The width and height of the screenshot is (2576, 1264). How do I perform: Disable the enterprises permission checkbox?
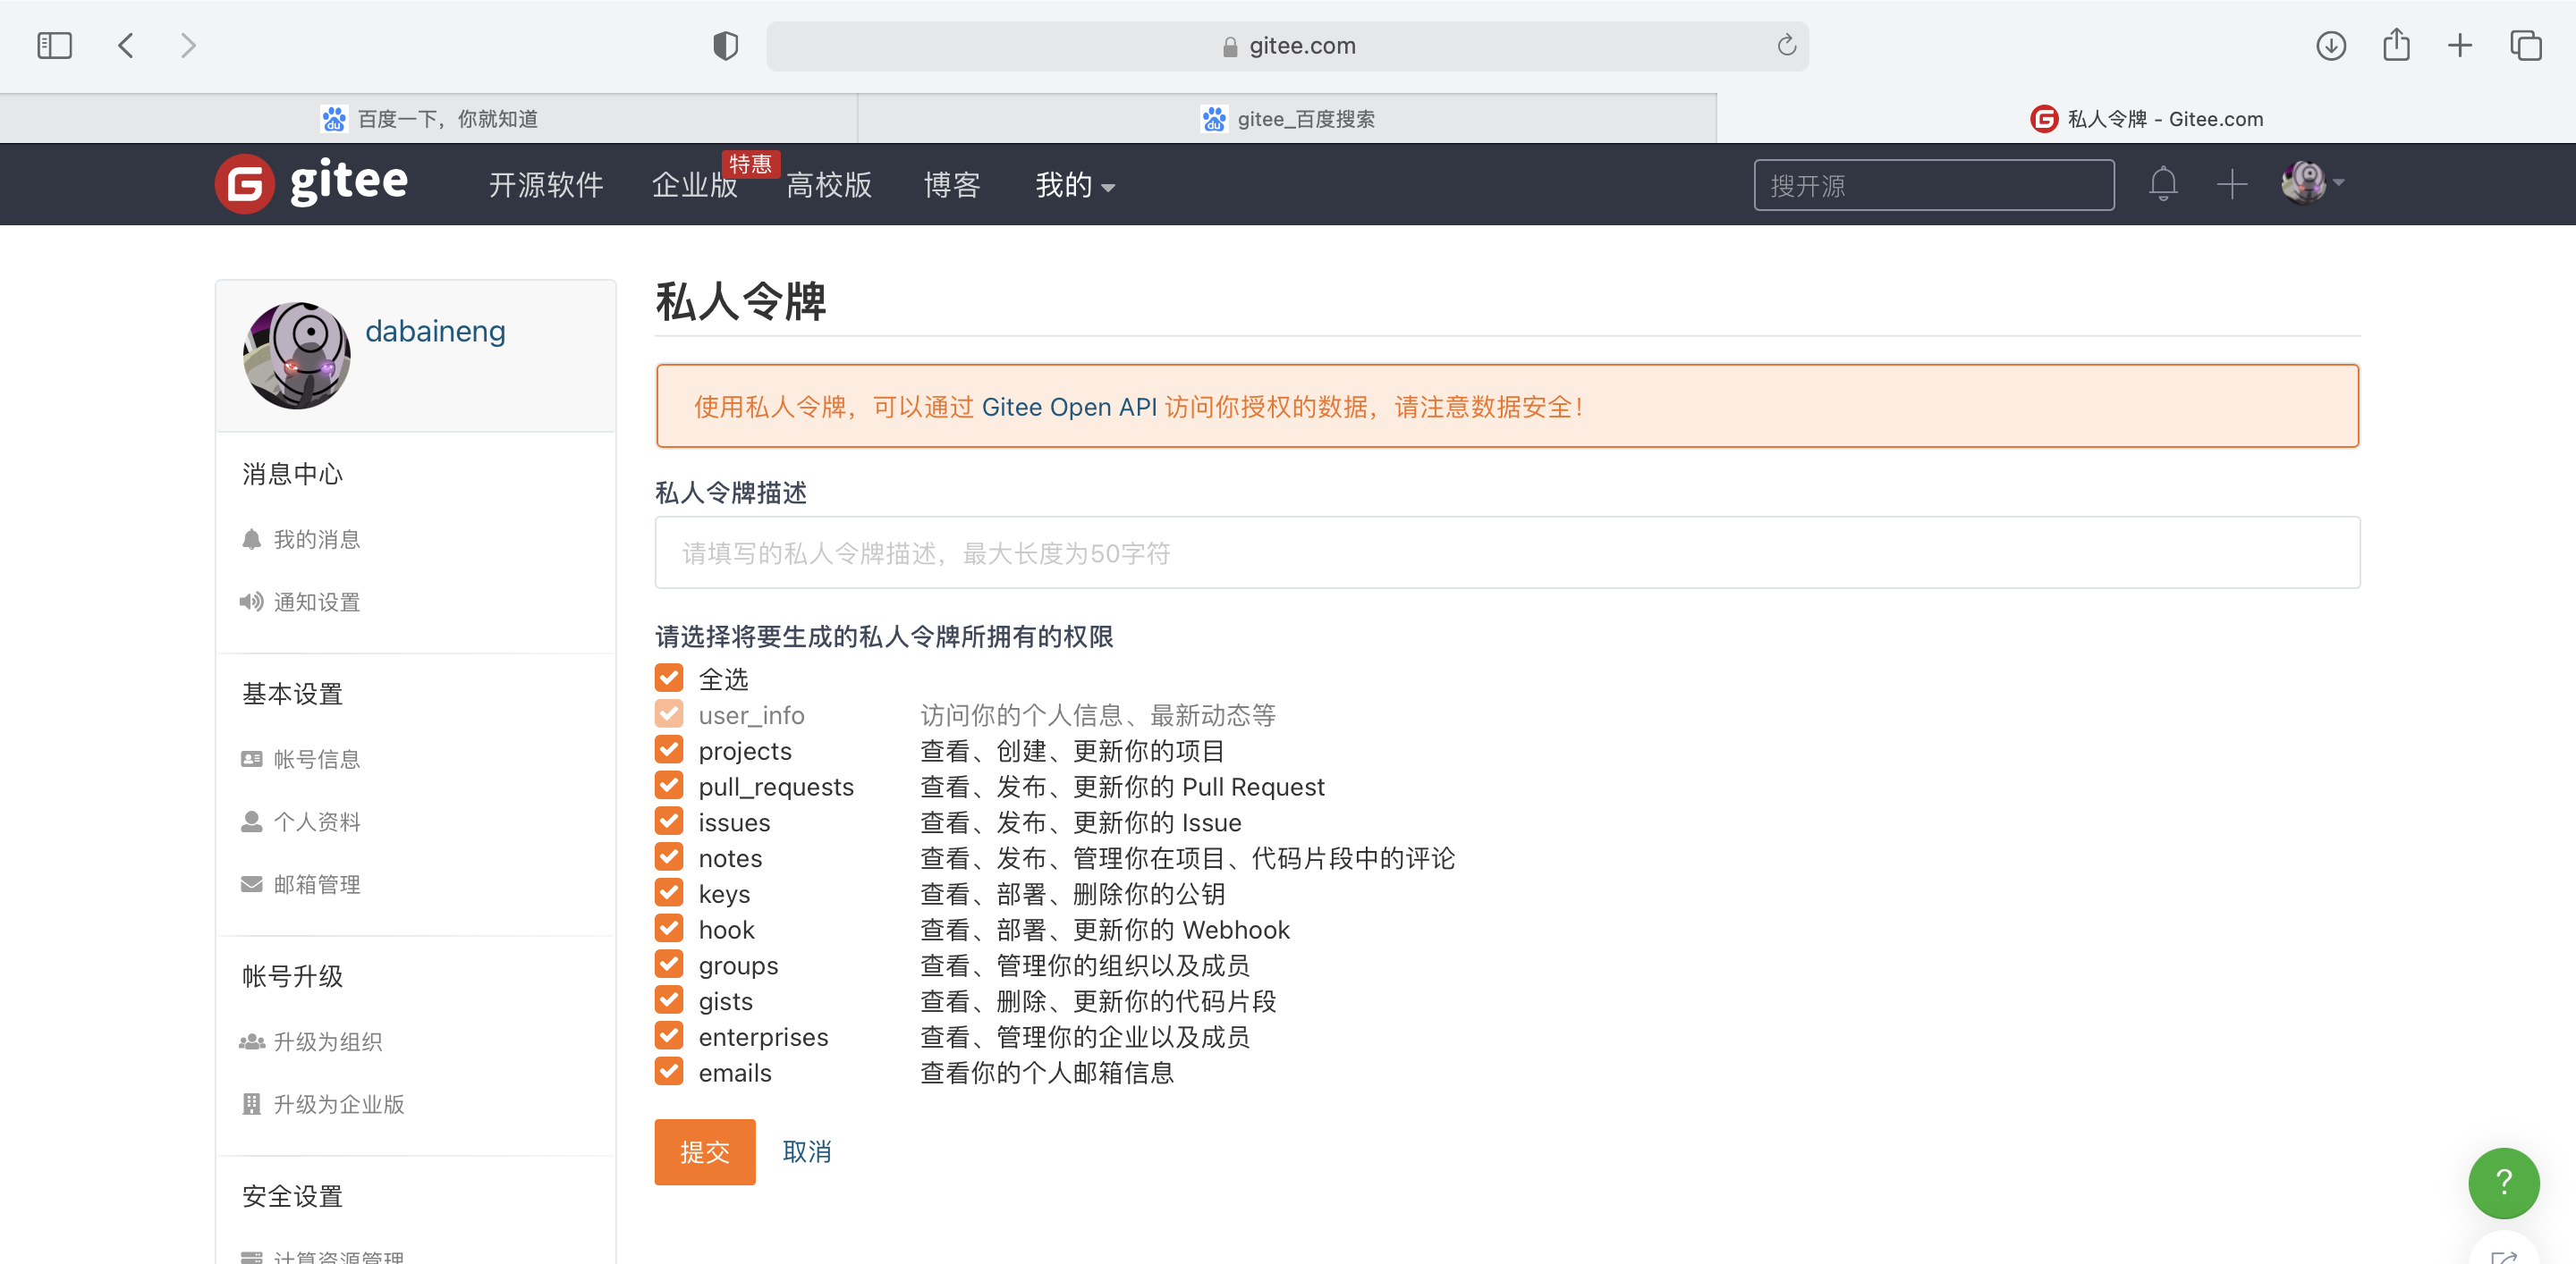point(669,1036)
